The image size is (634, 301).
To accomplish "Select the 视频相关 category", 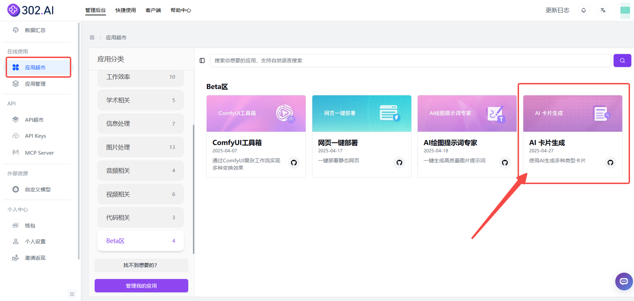I will coord(141,194).
